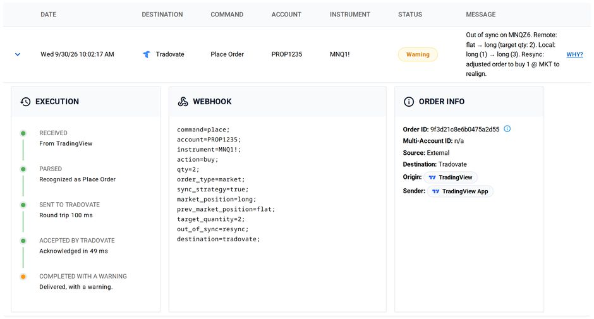The height and width of the screenshot is (319, 594).
Task: Click the Tradovate destination cell
Action: point(163,54)
